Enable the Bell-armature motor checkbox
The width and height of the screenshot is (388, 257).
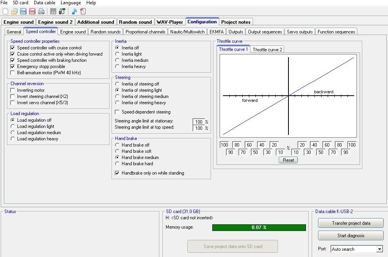point(13,73)
